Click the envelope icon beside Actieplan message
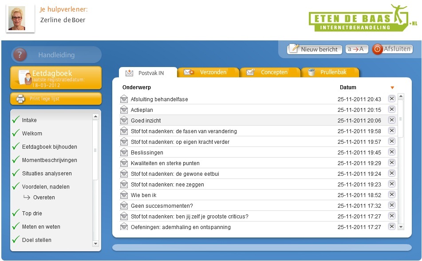The image size is (422, 261). (124, 110)
